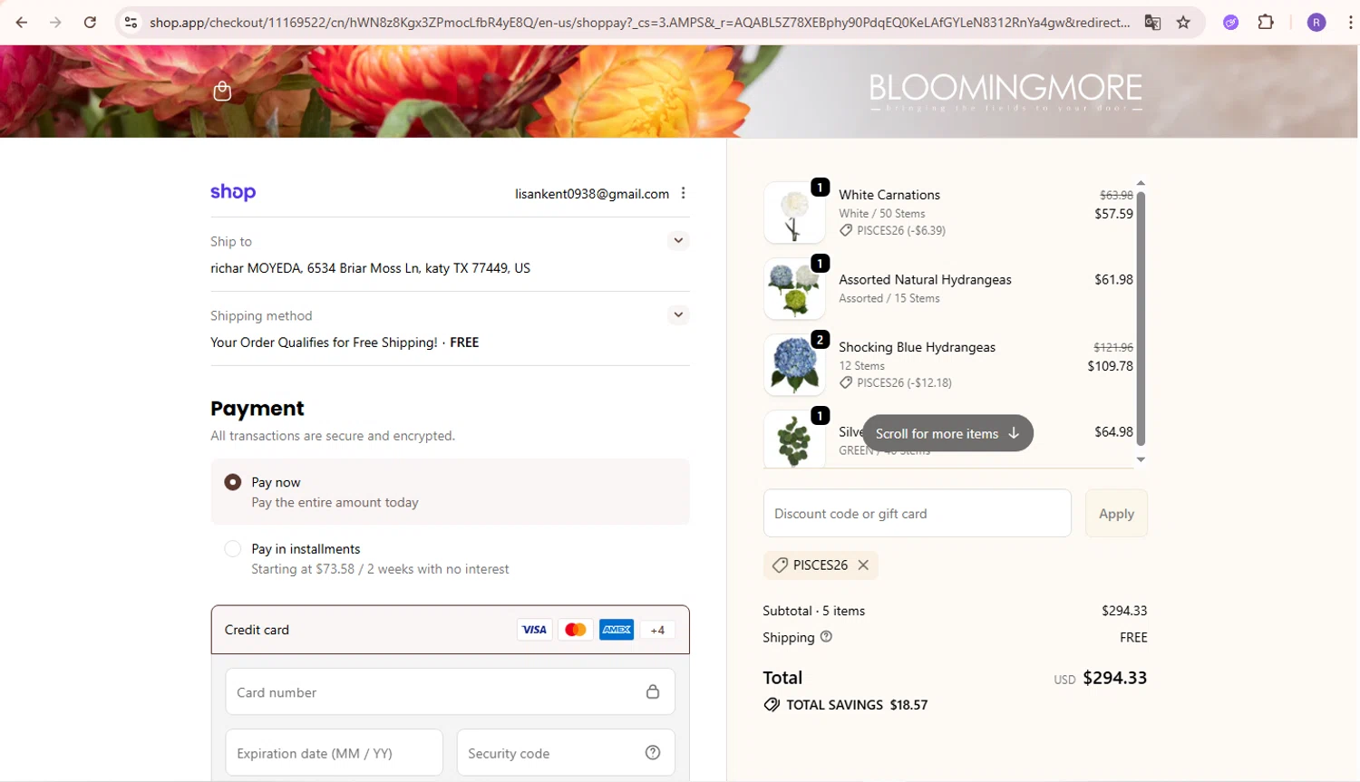Open the White Carnations thumbnail
Screen dimensions: 1360x782
(x=794, y=212)
